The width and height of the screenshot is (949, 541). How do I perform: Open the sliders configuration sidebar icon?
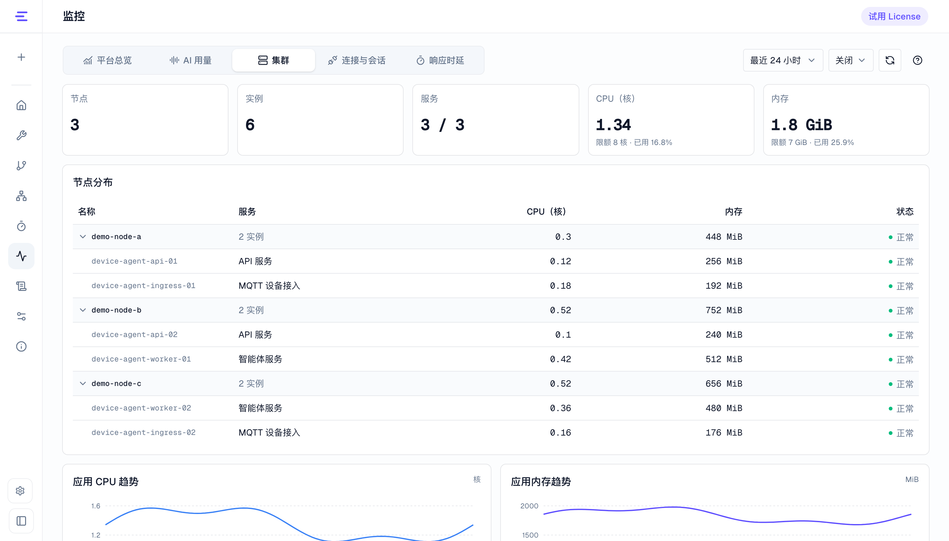pos(21,316)
